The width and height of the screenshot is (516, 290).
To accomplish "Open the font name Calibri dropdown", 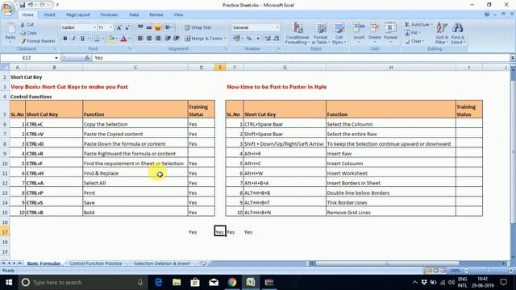I will tap(94, 27).
